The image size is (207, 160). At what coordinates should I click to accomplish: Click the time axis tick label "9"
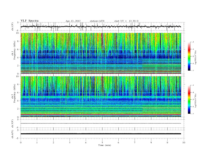(167, 142)
